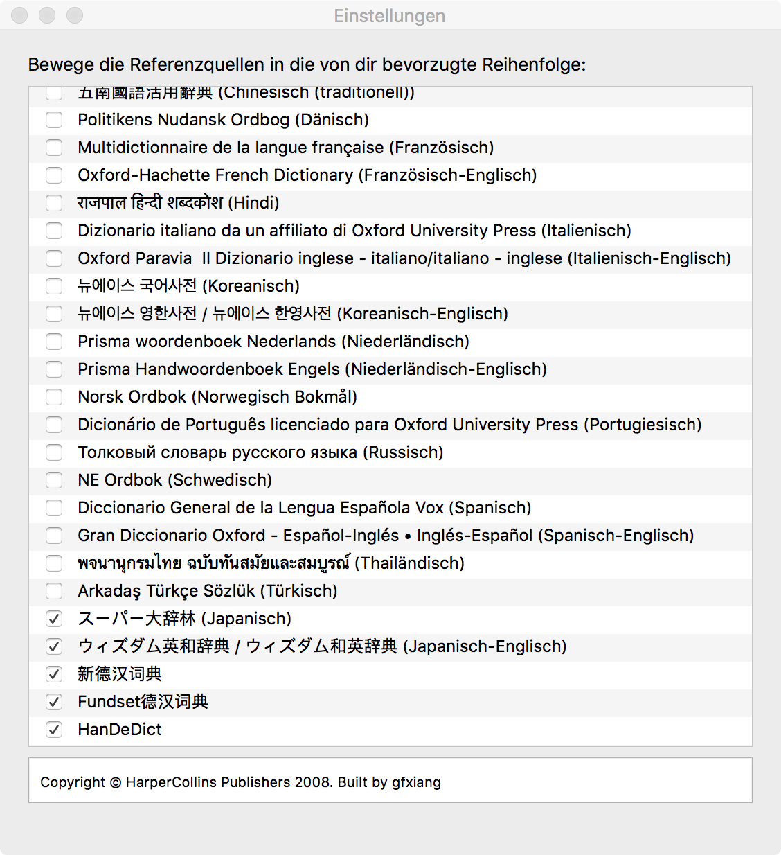The image size is (781, 855).
Task: Check the Oxford Paravia Italienisch-Englisch box
Action: 54,258
